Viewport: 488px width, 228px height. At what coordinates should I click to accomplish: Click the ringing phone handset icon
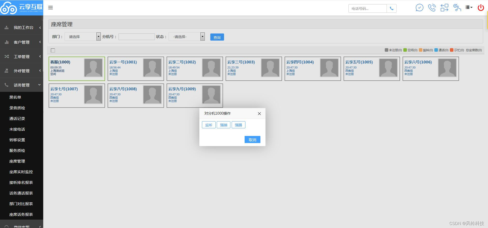pos(432,8)
